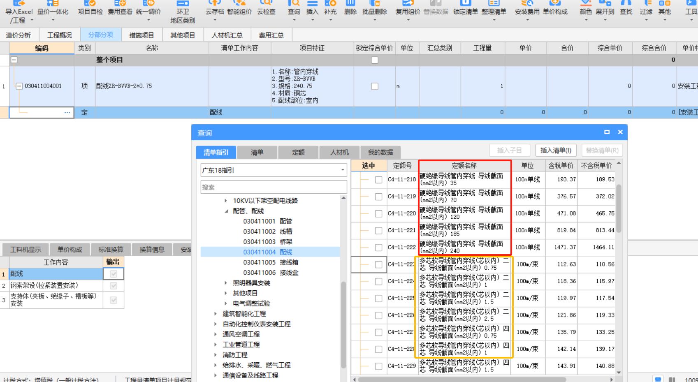Screen dimensions: 698x382
Task: Check the 选中 box for quota C4-11-225
Action: pos(378,298)
